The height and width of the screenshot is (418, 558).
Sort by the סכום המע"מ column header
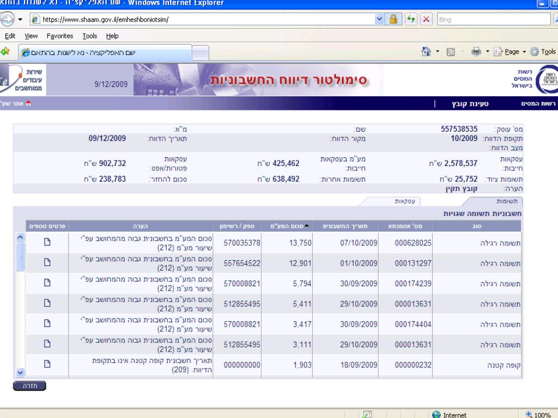tap(287, 226)
